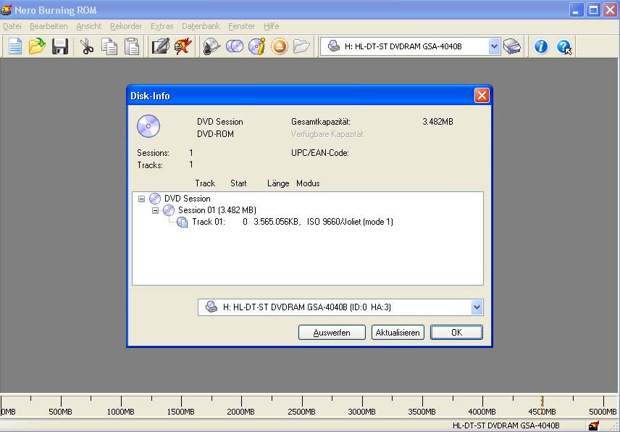The width and height of the screenshot is (620, 432).
Task: Maximize the Nero Burning ROM window
Action: [x=593, y=10]
